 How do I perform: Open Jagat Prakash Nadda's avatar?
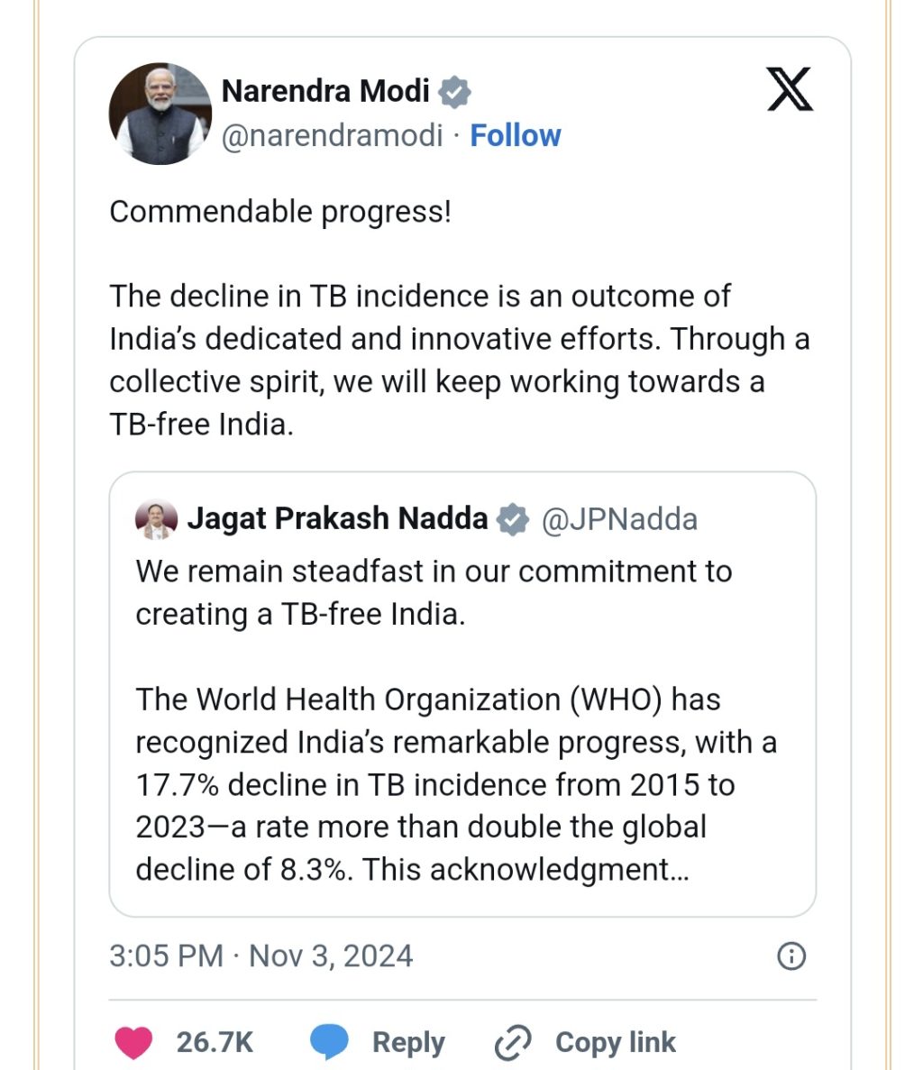coord(156,519)
